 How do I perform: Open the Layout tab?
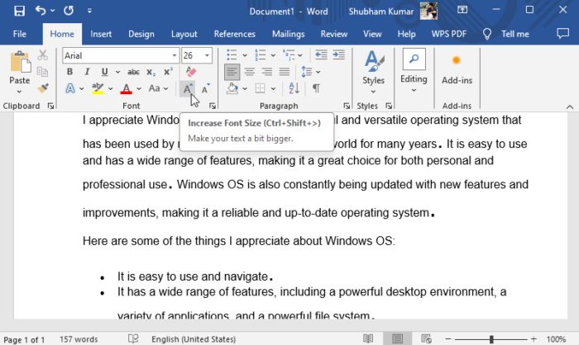tap(184, 34)
